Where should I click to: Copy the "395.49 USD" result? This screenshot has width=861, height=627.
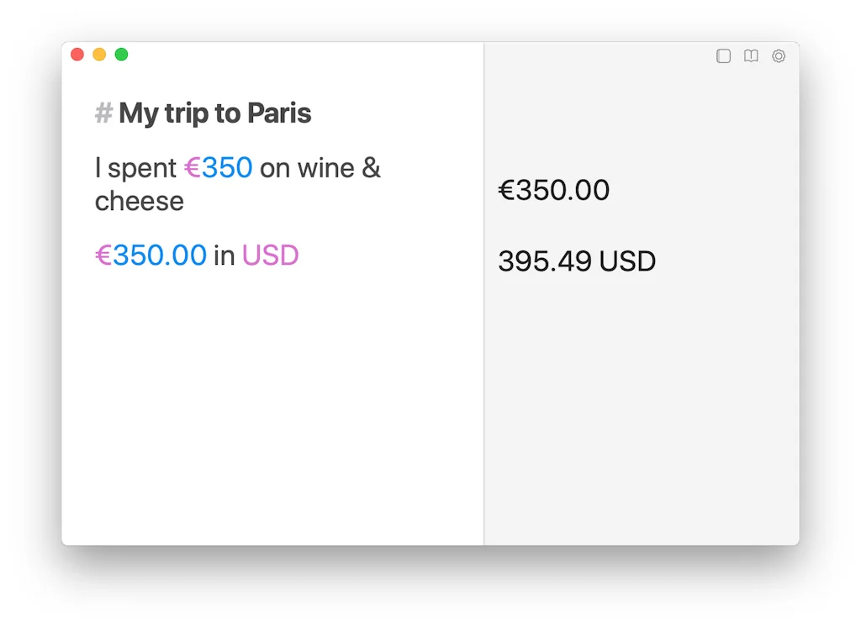[577, 261]
